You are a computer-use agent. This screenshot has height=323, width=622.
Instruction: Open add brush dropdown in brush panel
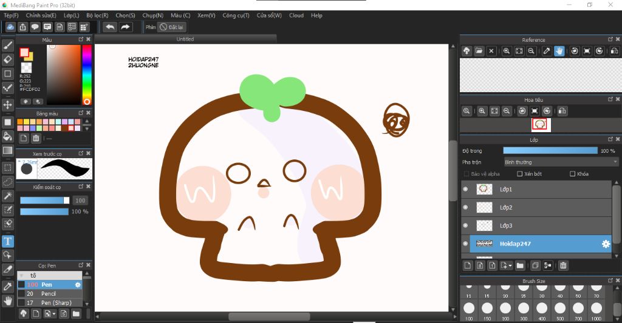click(x=54, y=314)
